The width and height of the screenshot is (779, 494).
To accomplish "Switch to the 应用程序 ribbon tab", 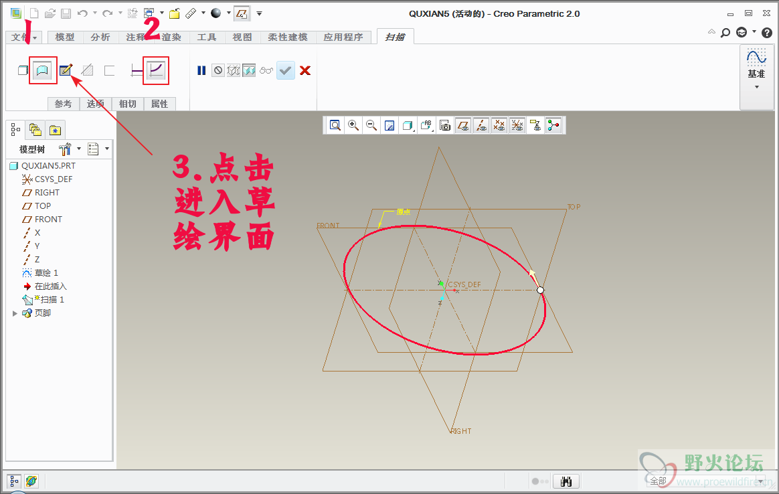I will (x=343, y=37).
